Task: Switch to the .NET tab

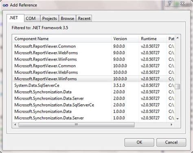Action: (15, 18)
